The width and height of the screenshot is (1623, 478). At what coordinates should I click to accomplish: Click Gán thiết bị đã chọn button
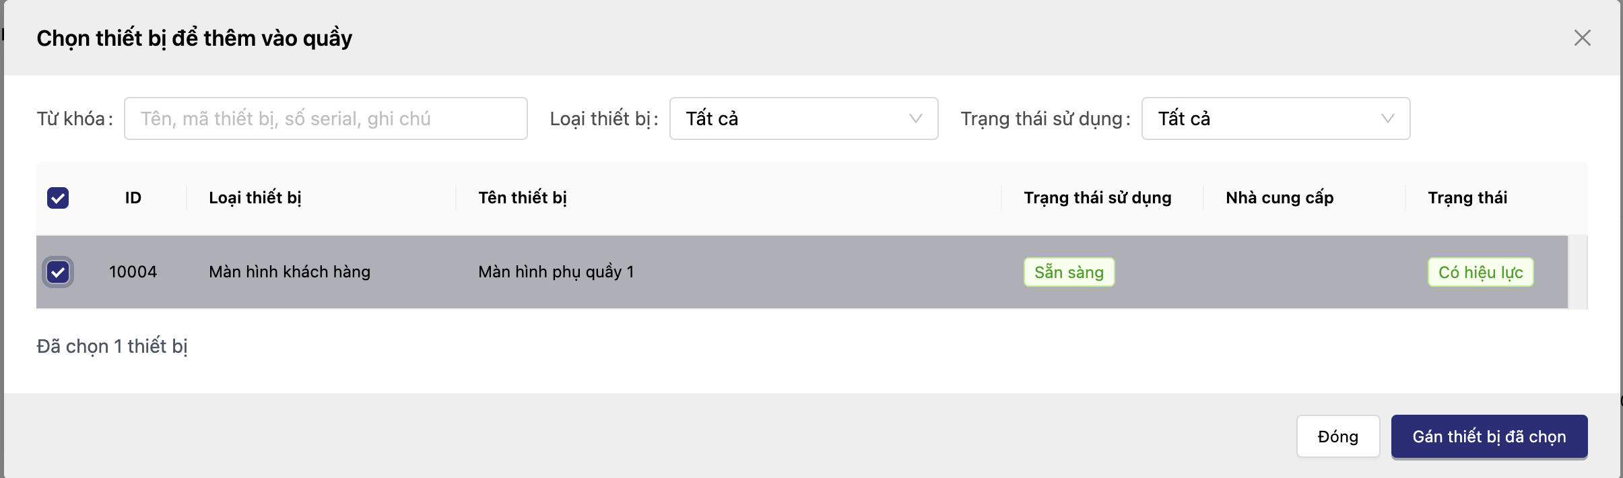[x=1489, y=436]
